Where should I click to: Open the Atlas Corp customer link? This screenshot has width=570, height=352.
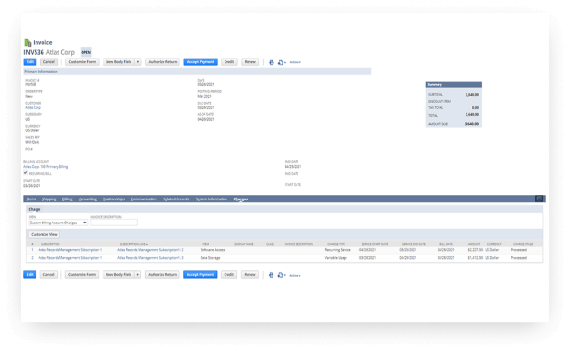(33, 107)
